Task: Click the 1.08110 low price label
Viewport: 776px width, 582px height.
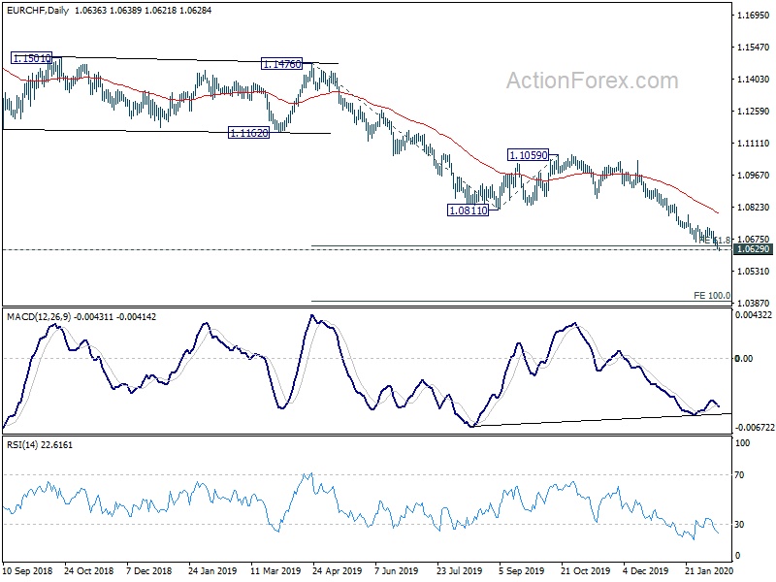Action: click(468, 210)
